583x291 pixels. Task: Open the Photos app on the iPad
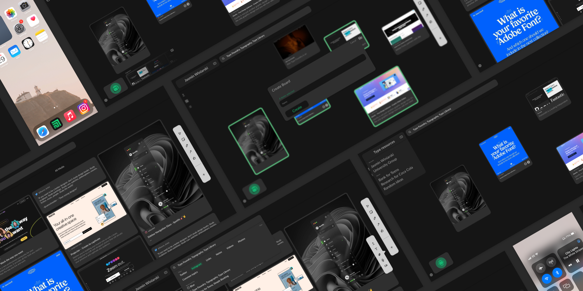pos(11,13)
